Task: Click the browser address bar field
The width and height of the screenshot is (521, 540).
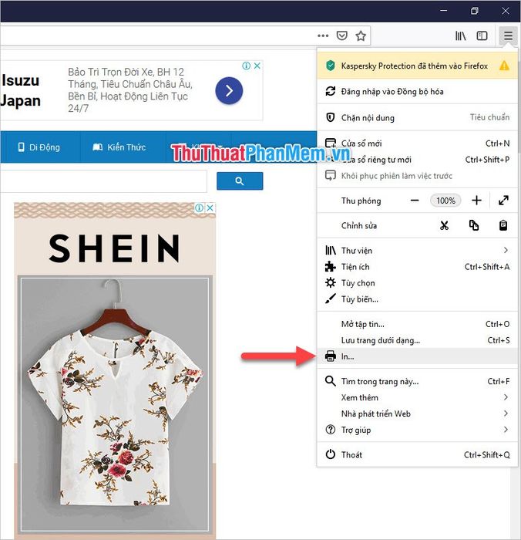Action: click(156, 35)
